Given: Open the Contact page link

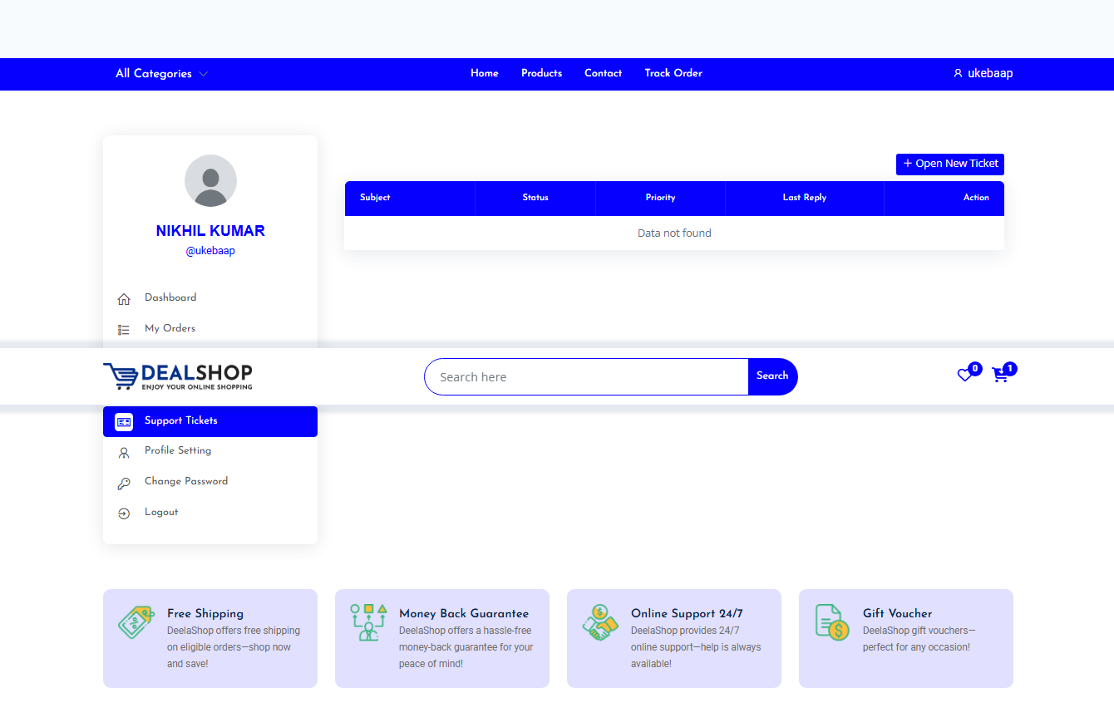Looking at the screenshot, I should [603, 73].
